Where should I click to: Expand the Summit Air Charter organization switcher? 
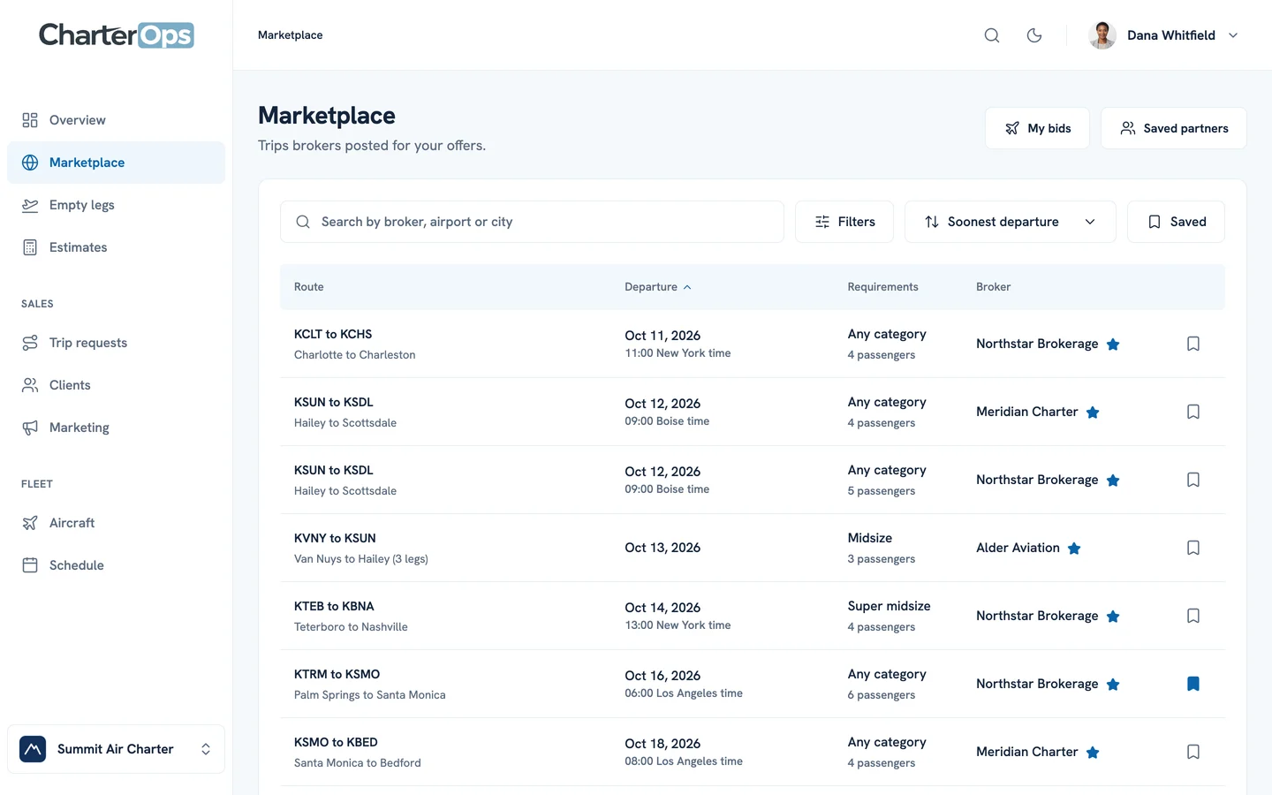coord(116,749)
